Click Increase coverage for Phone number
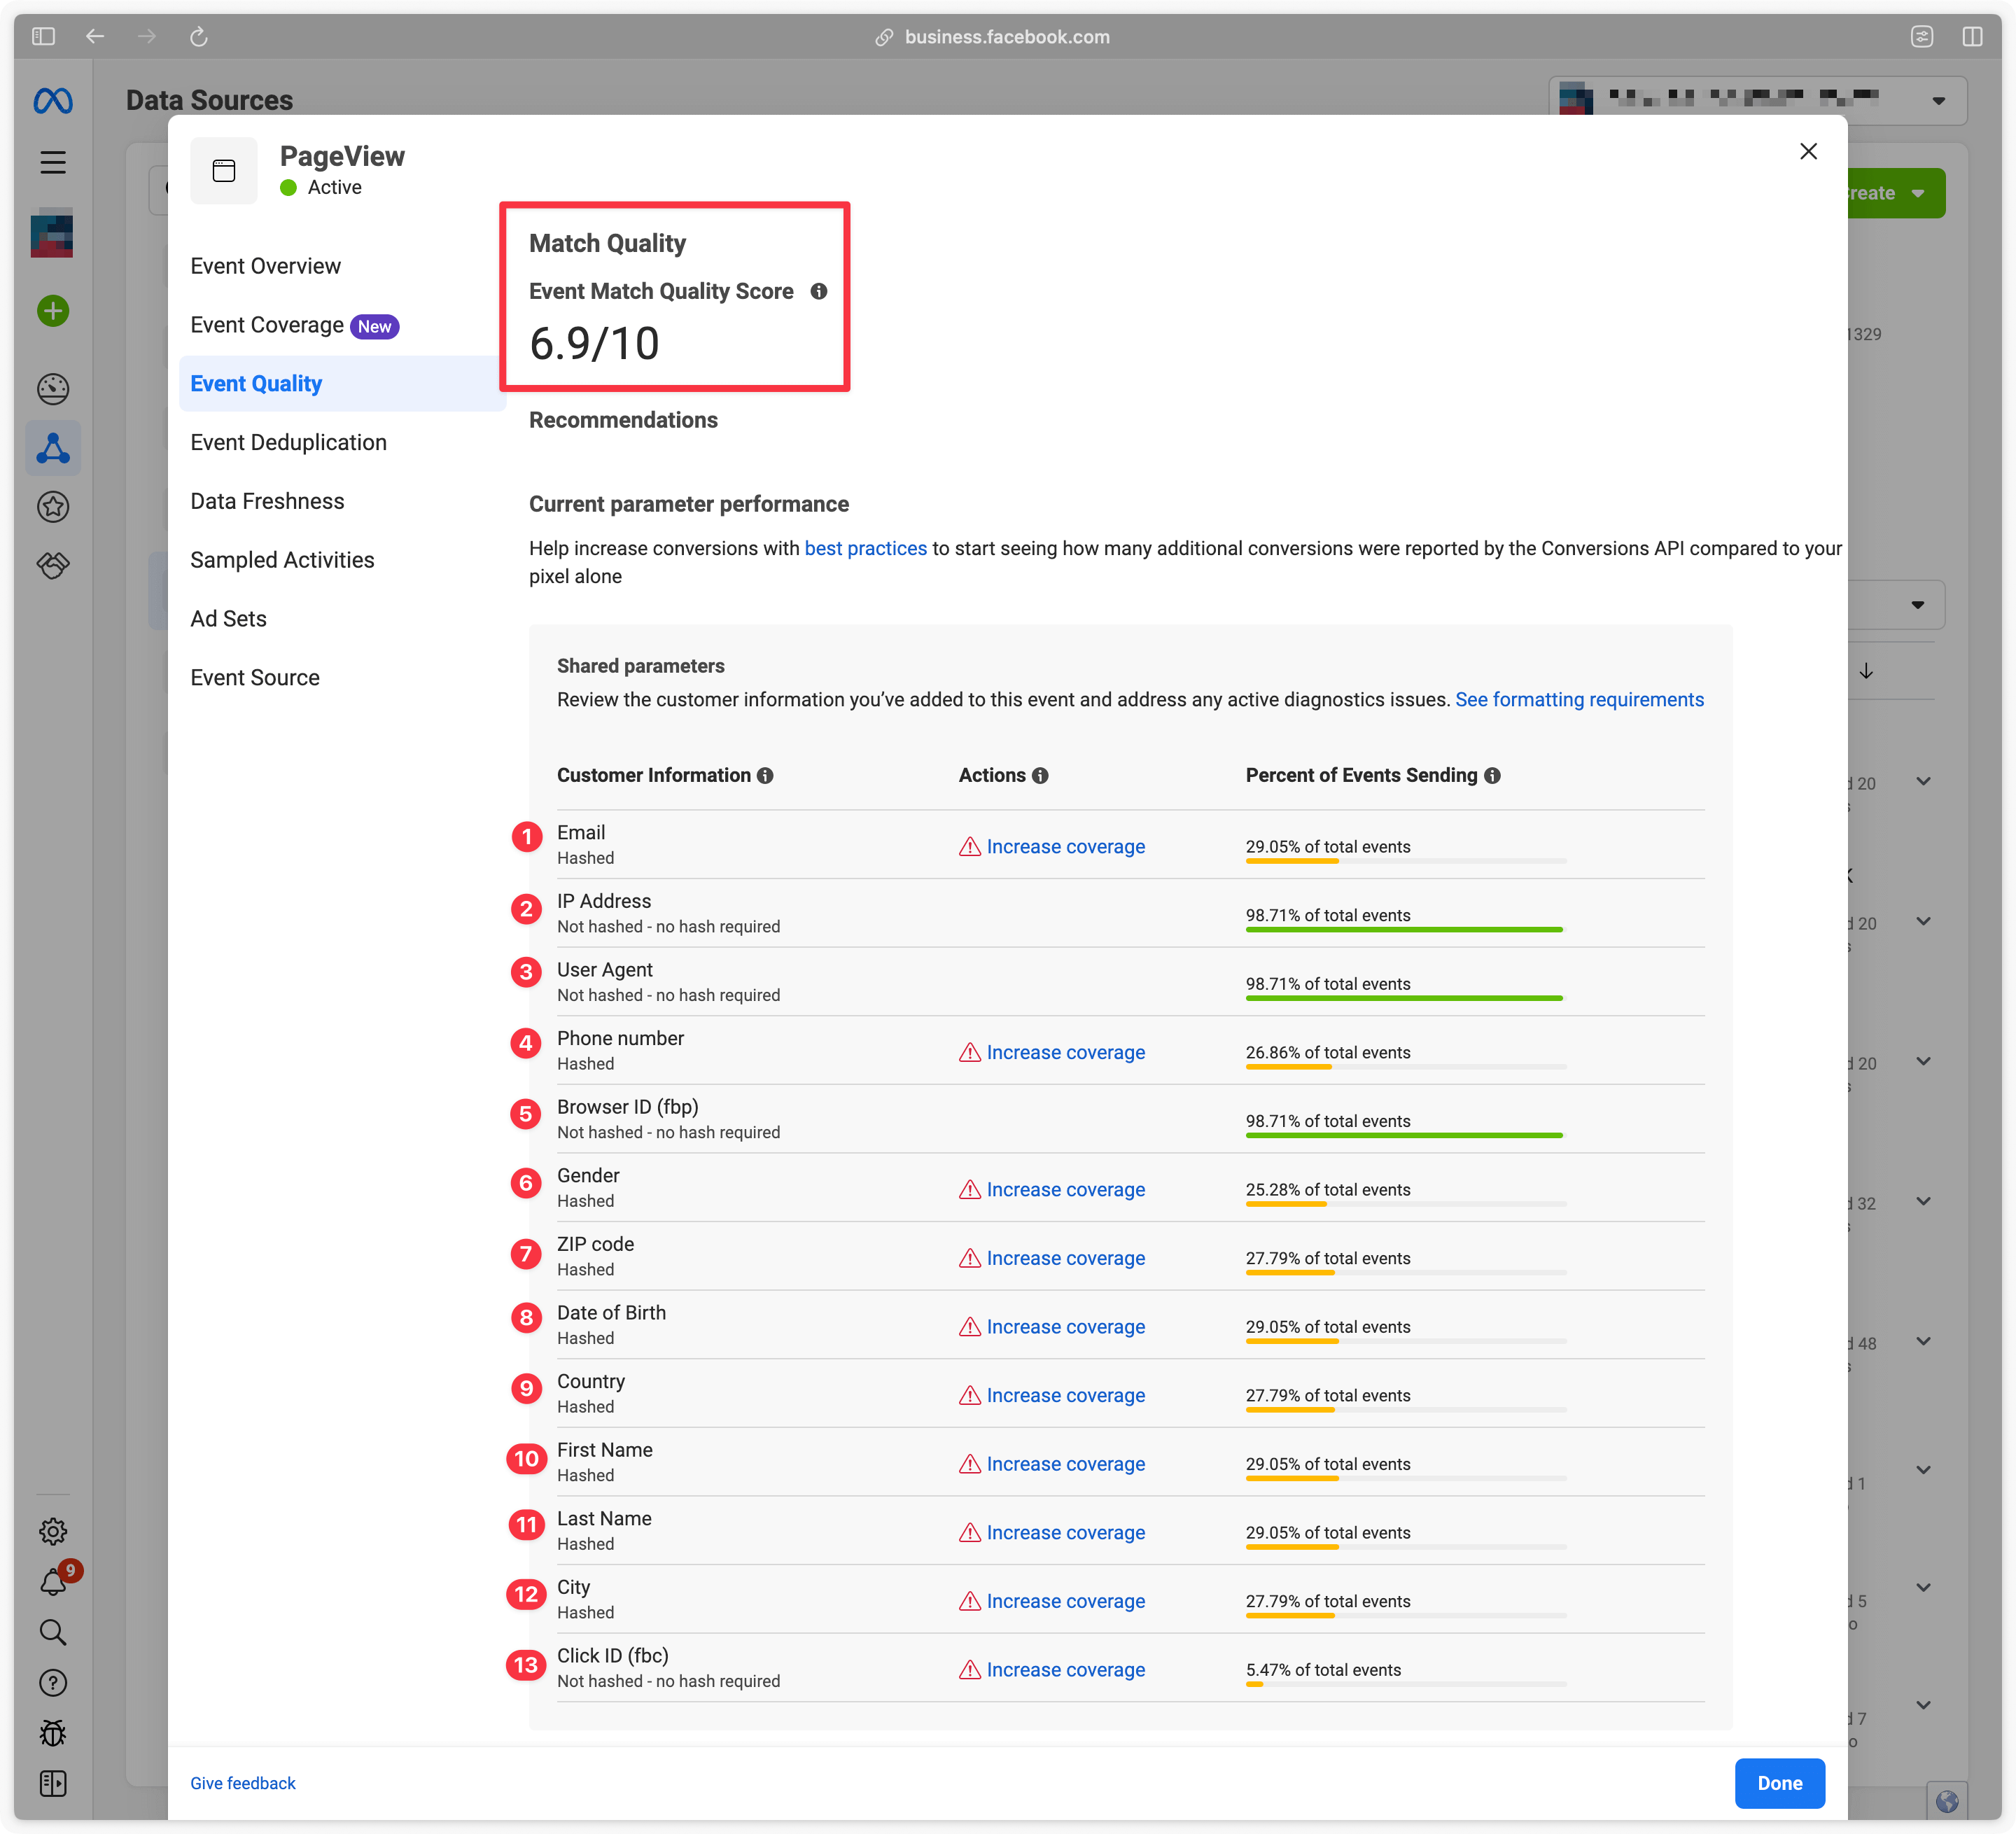The width and height of the screenshot is (2016, 1834). coord(1065,1053)
